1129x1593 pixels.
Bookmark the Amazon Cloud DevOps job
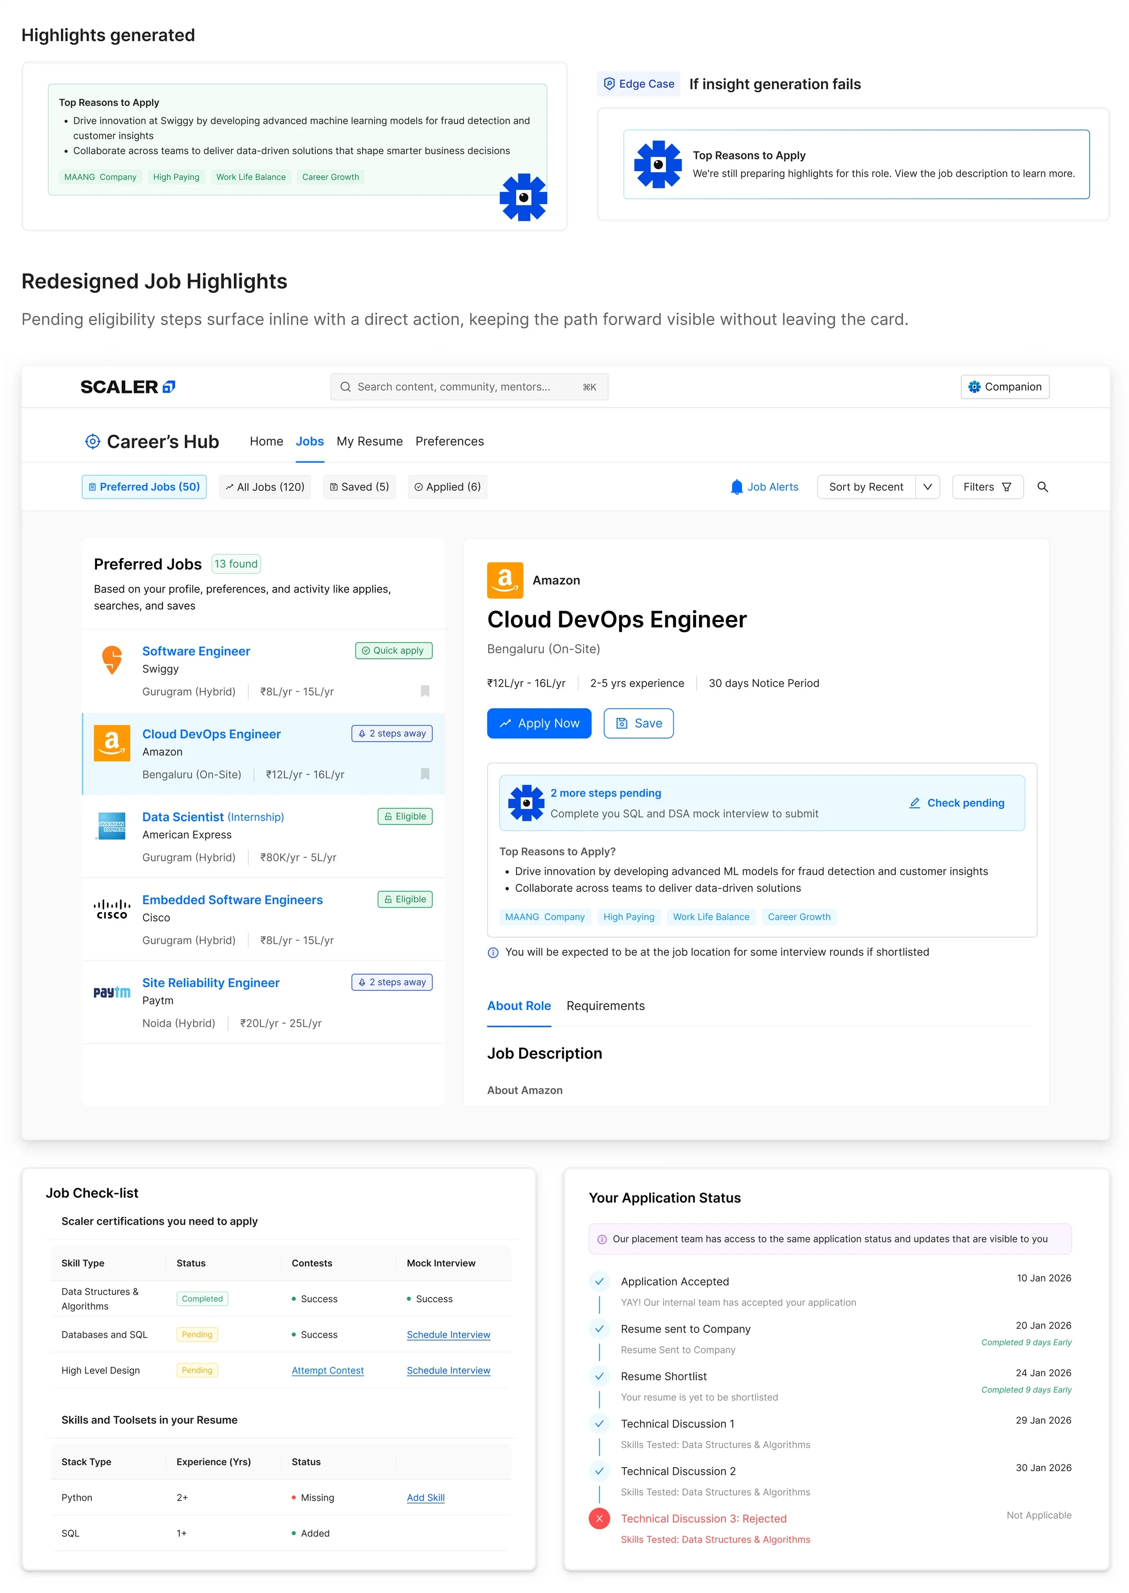click(x=425, y=773)
